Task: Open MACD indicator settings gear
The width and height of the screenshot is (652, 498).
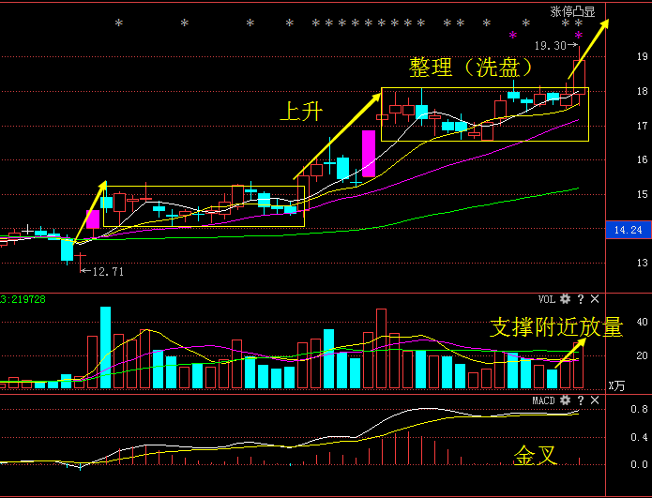Action: coord(565,400)
